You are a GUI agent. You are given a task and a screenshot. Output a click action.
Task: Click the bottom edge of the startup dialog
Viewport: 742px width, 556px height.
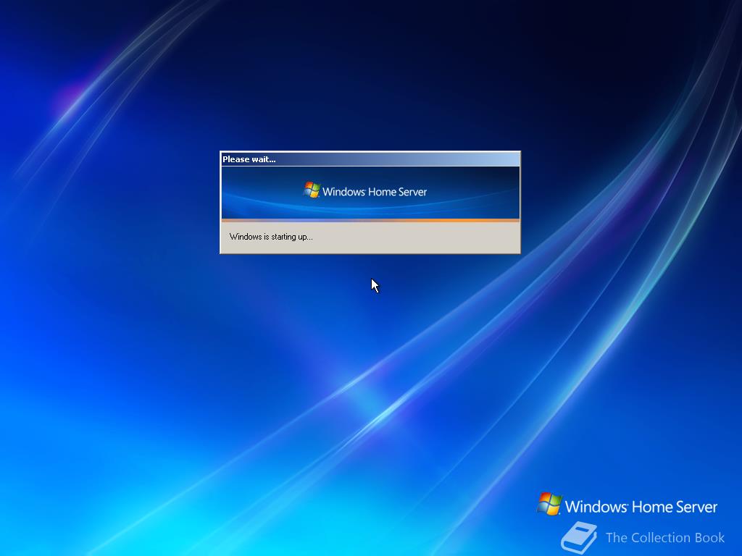click(x=370, y=253)
